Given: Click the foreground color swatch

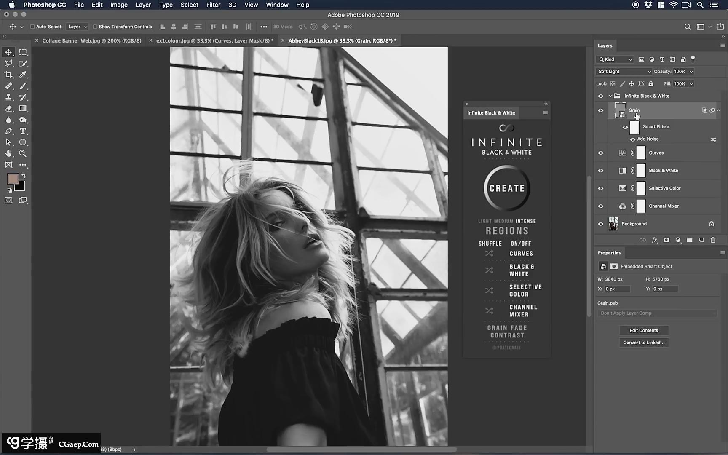Looking at the screenshot, I should (13, 179).
